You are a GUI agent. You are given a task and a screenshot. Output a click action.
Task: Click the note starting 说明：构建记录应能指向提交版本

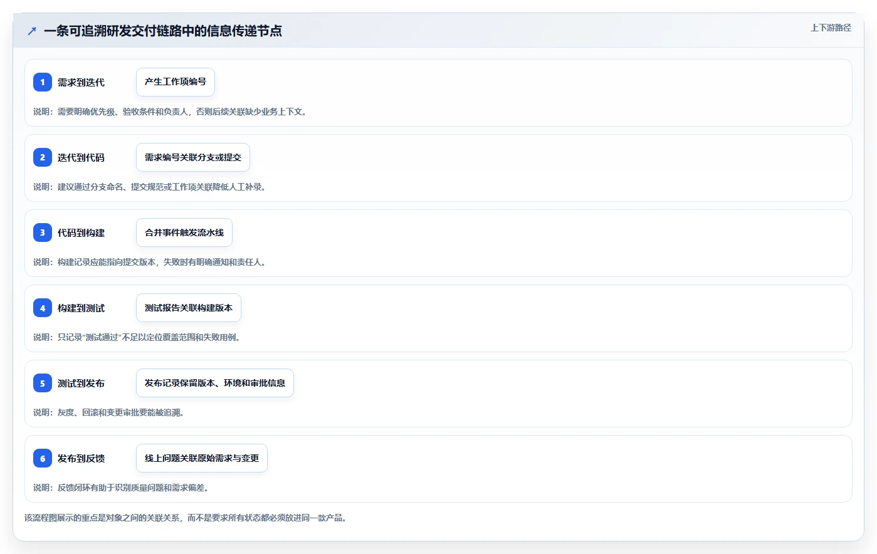pyautogui.click(x=150, y=262)
